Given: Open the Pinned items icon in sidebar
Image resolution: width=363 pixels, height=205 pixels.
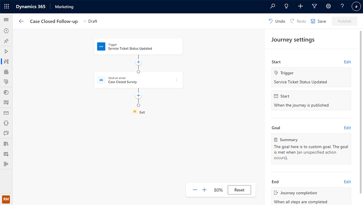Looking at the screenshot, I should click(6, 41).
